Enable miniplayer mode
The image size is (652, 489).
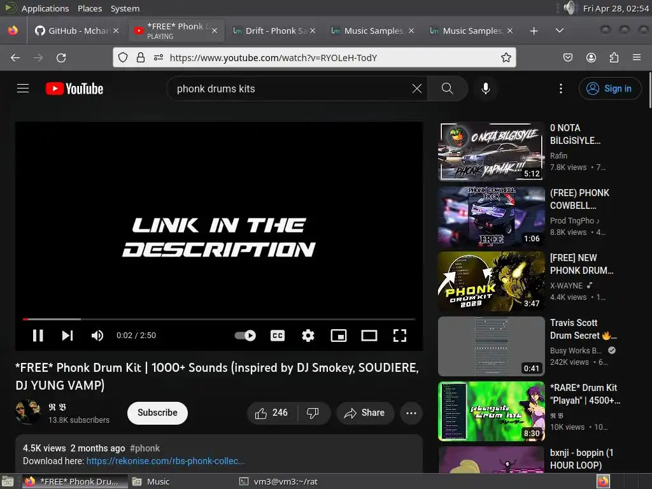(339, 336)
